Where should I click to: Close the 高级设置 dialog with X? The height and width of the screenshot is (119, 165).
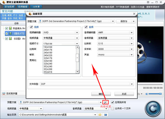134,14
